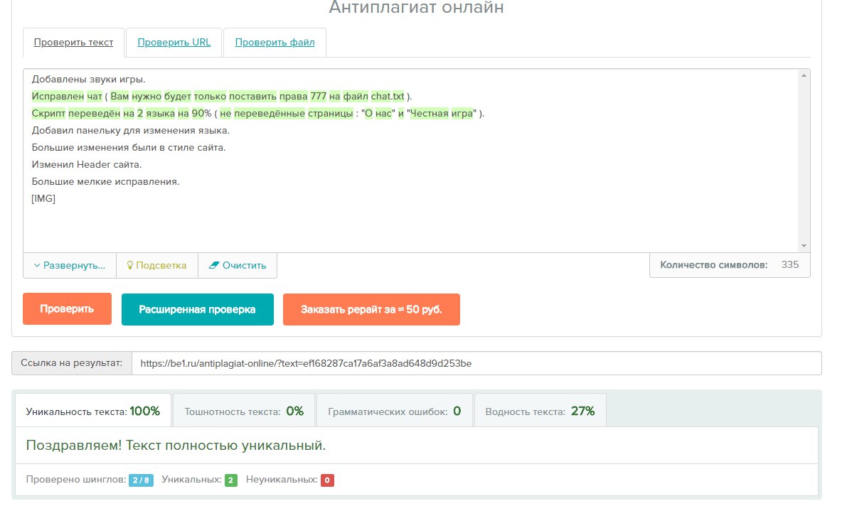Image resolution: width=847 pixels, height=506 pixels.
Task: Start Расширенная проверка
Action: click(197, 309)
